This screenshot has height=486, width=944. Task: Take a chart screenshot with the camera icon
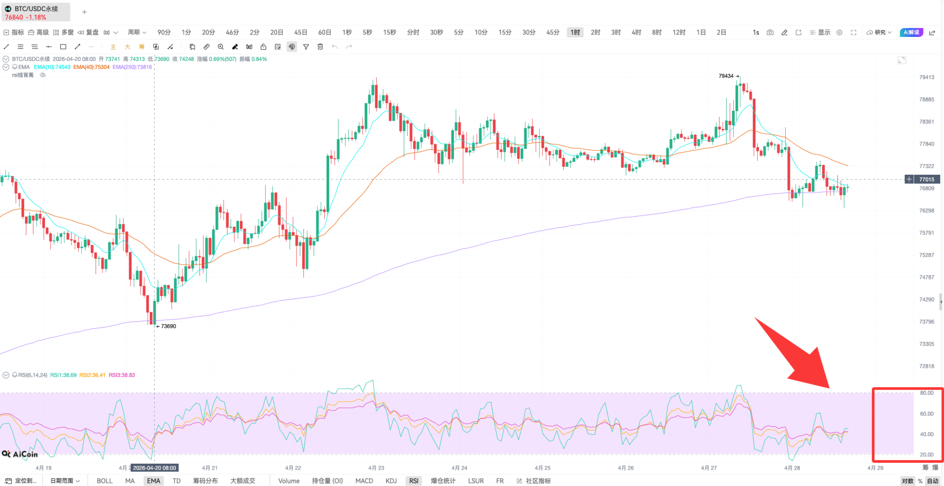[x=770, y=32]
